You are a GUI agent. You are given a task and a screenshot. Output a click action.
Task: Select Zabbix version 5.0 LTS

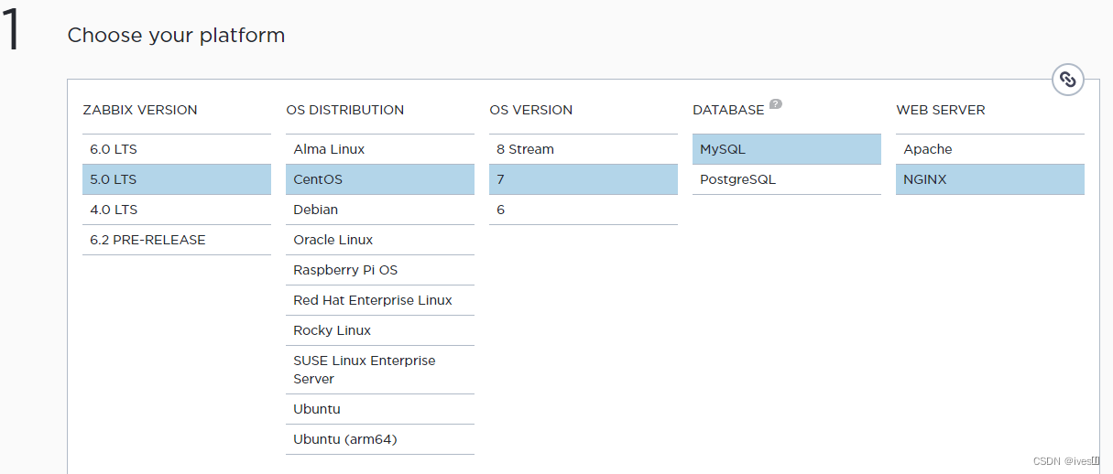coord(176,179)
